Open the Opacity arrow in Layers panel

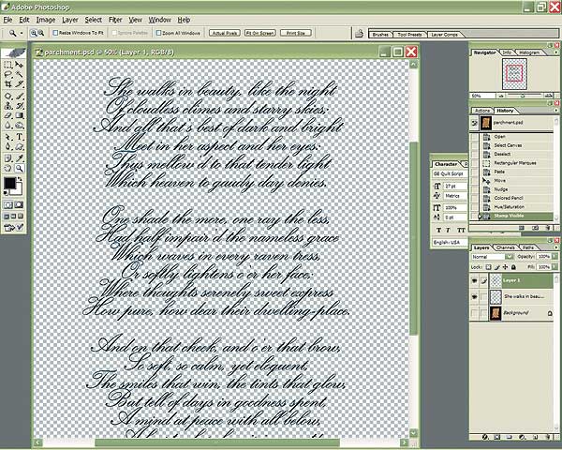click(x=555, y=256)
